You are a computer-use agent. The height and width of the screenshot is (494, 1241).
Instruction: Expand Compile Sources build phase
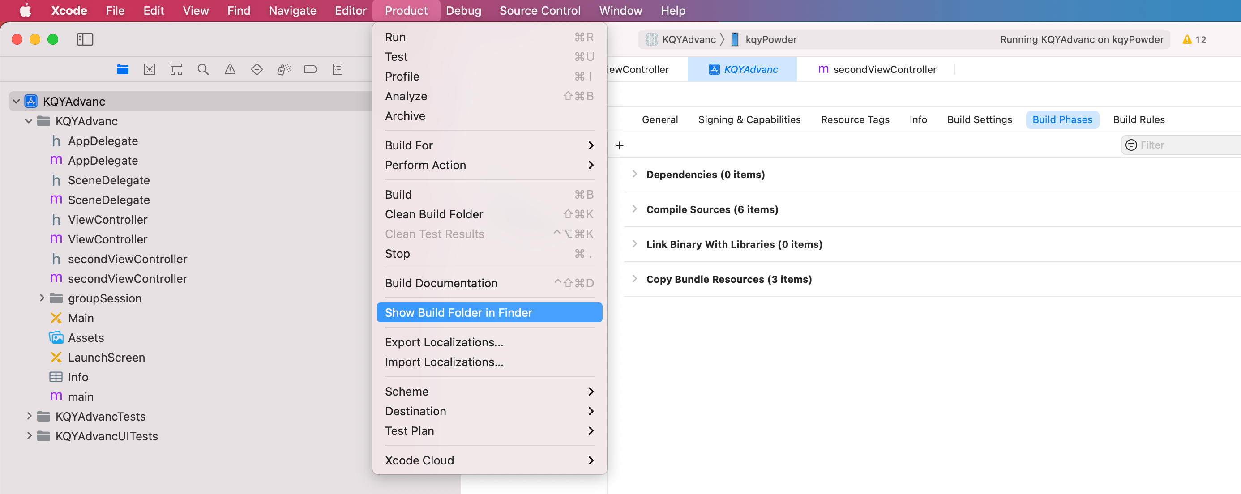click(634, 209)
